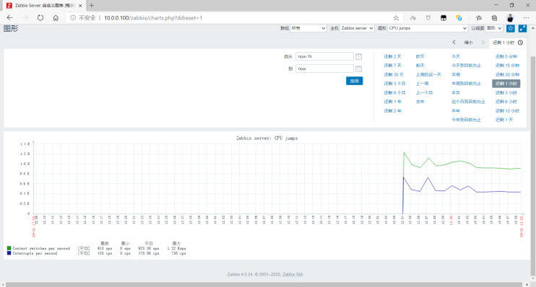Click green Context switches legend swatch

click(x=9, y=248)
